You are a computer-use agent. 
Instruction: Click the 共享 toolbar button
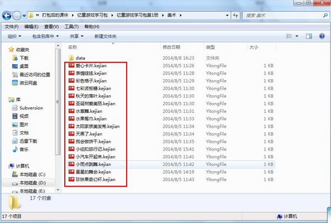tap(76, 36)
